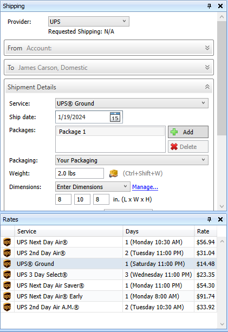Image resolution: width=228 pixels, height=332 pixels.
Task: Select UPS 3 Day Select® rate
Action: [109, 275]
